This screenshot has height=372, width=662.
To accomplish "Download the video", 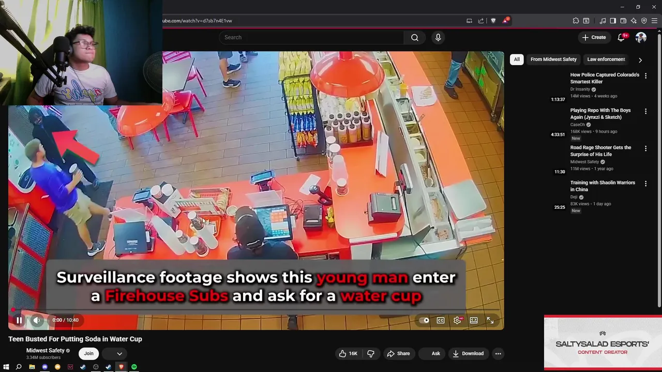I will tap(468, 353).
